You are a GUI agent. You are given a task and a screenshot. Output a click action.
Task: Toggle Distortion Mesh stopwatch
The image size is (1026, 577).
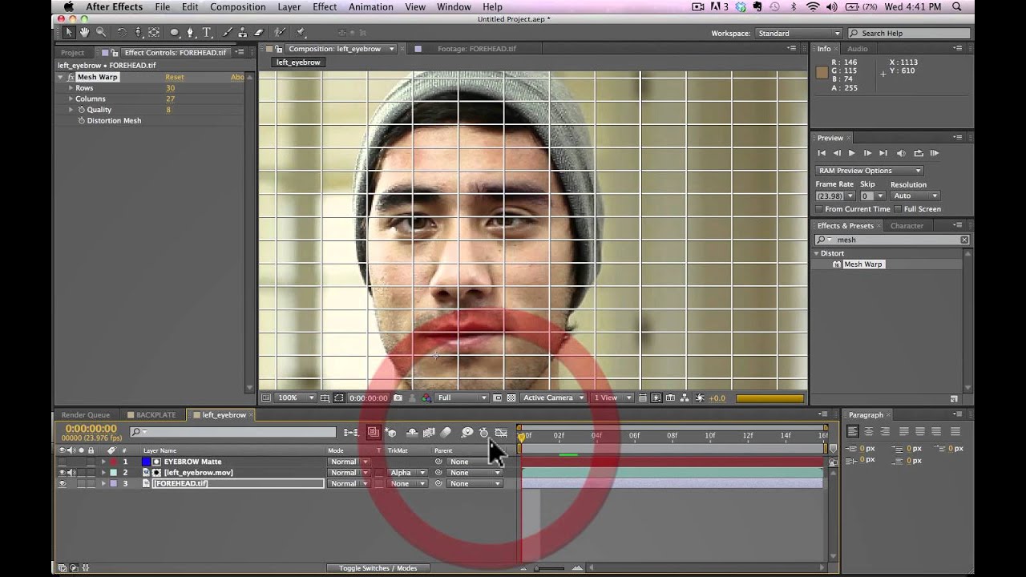click(81, 121)
